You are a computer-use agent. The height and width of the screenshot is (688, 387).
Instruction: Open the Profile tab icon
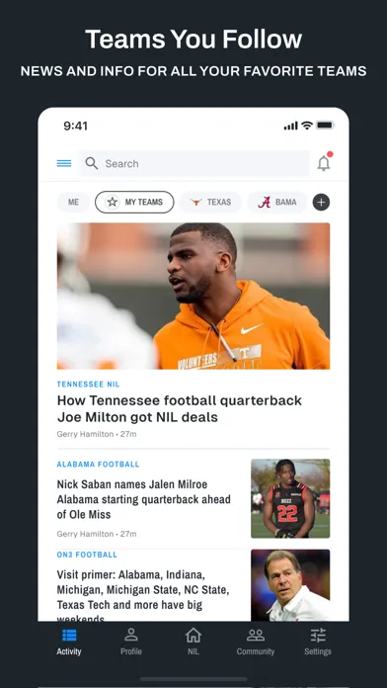[x=131, y=635]
